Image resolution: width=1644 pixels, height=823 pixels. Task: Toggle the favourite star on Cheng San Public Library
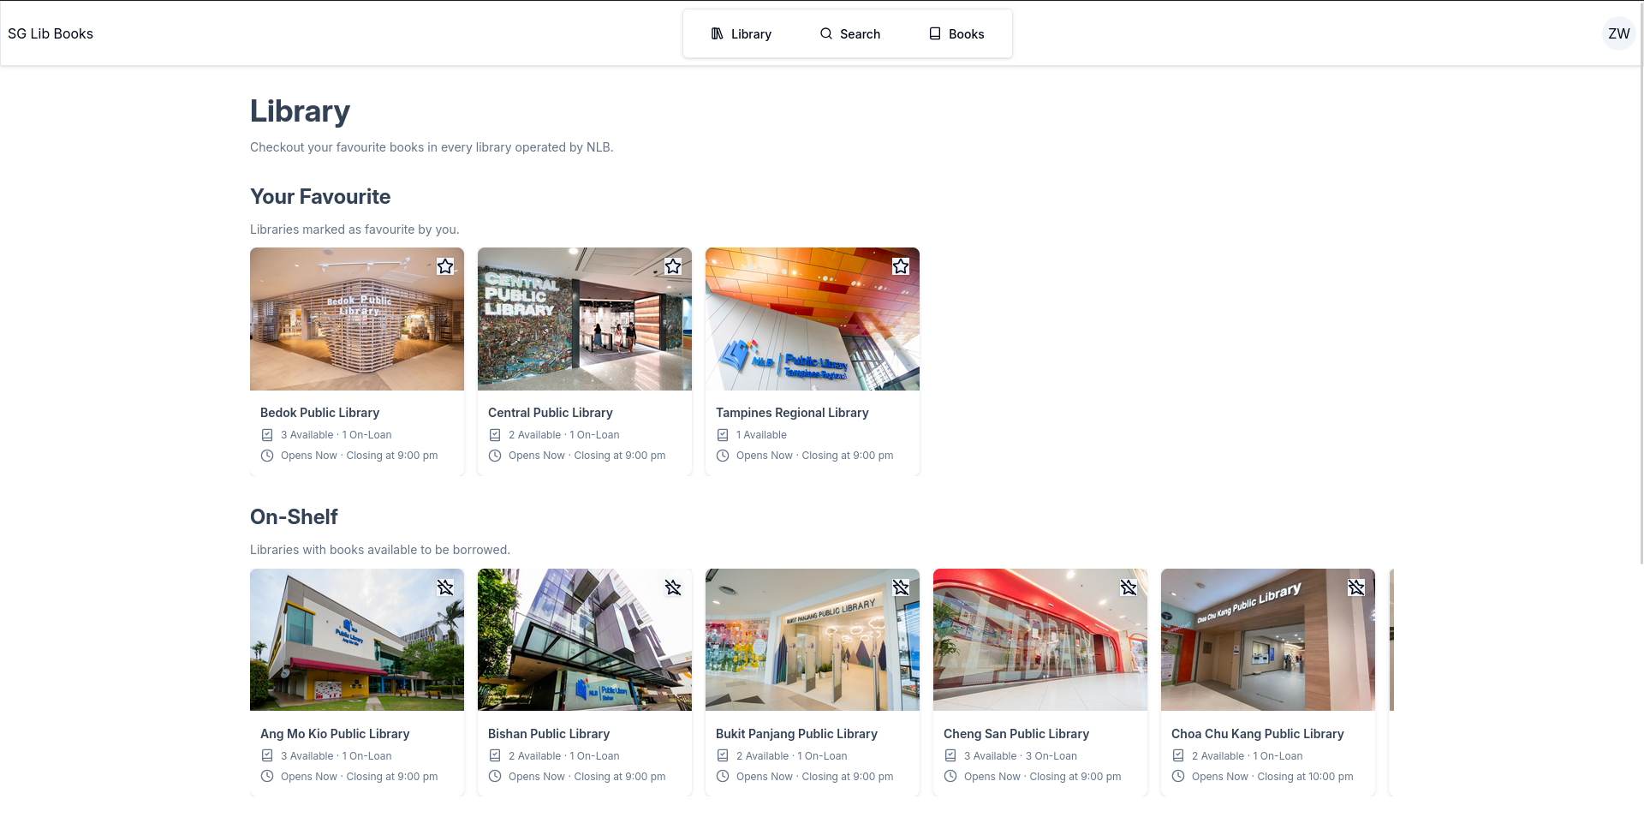[x=1129, y=587]
